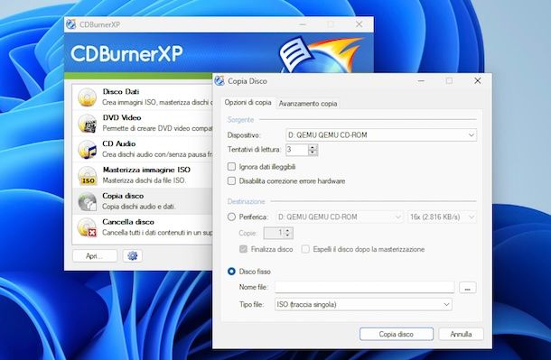Screen dimensions: 551x360
Task: Click the Copia disco button
Action: pyautogui.click(x=397, y=334)
